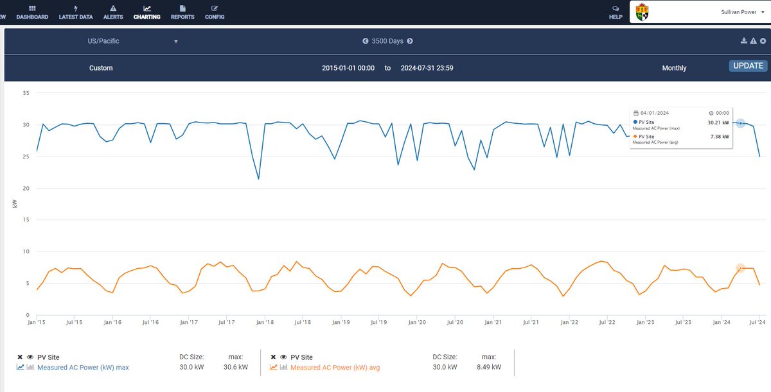Click the UPDATE button

coord(748,65)
